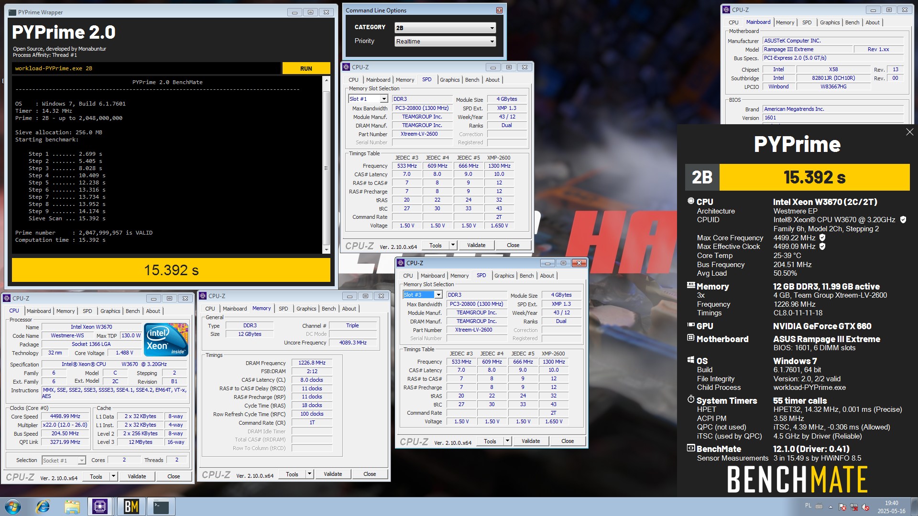918x516 pixels.
Task: Expand the Tools arrow in the CPU-Z CPU window
Action: point(113,476)
